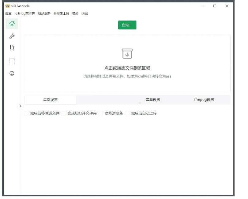This screenshot has width=248, height=199.
Task: Toggle 完成后打开文件夹 checkbox
Action: (64, 113)
